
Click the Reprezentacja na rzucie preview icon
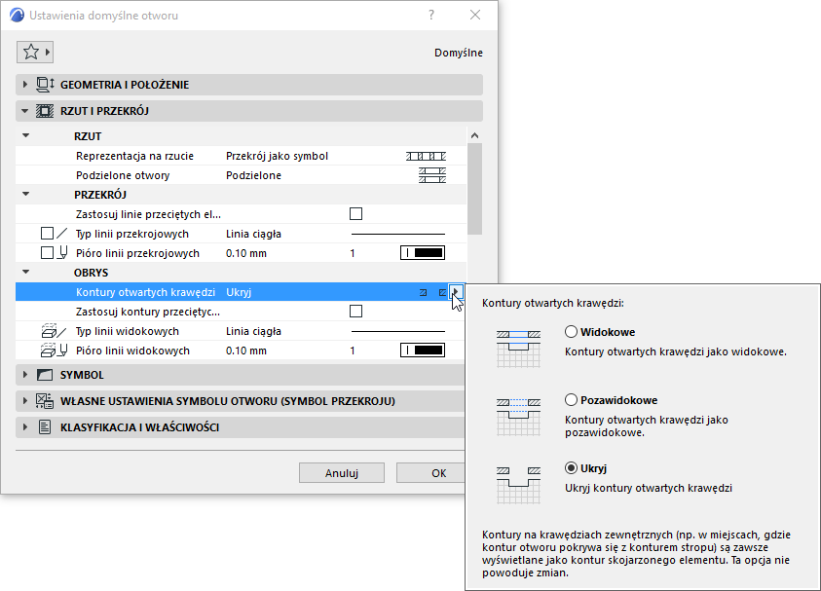[426, 156]
